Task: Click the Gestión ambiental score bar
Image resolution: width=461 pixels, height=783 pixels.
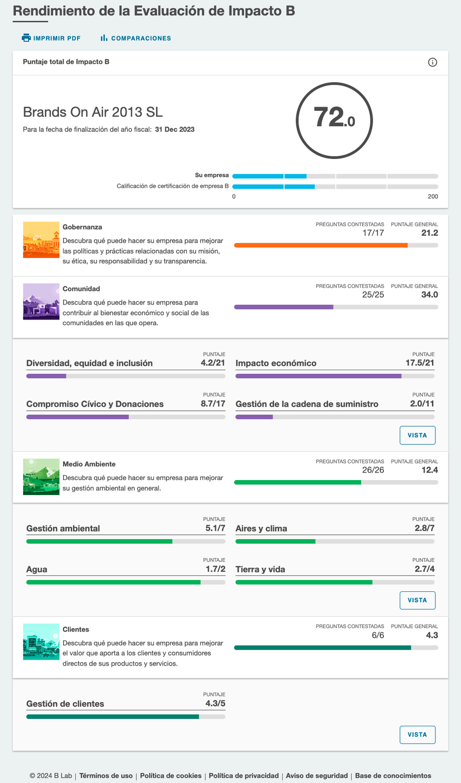Action: [x=125, y=541]
